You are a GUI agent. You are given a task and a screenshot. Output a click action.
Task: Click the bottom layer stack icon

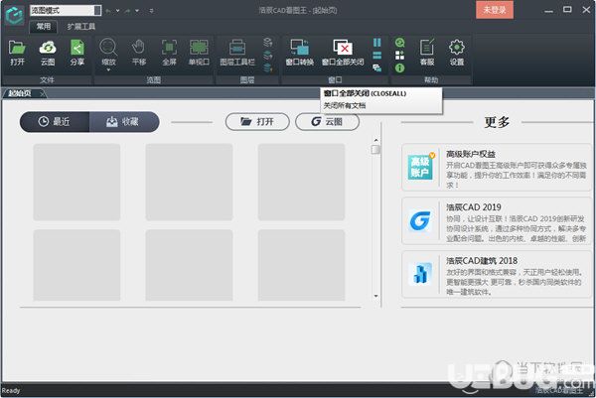[x=268, y=67]
